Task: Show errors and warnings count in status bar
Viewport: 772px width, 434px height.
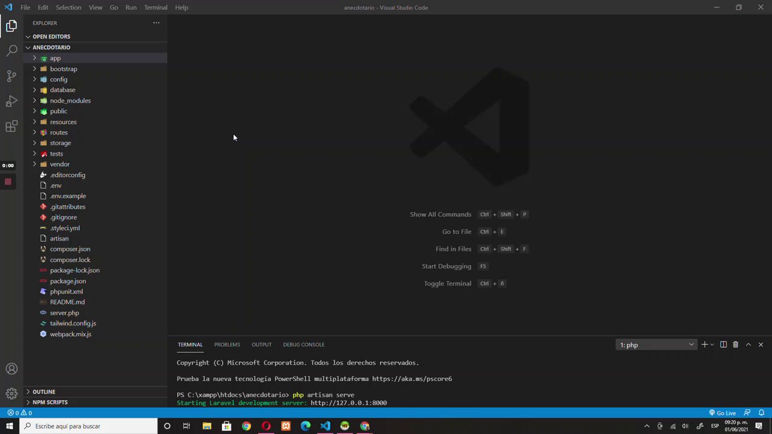Action: point(19,413)
